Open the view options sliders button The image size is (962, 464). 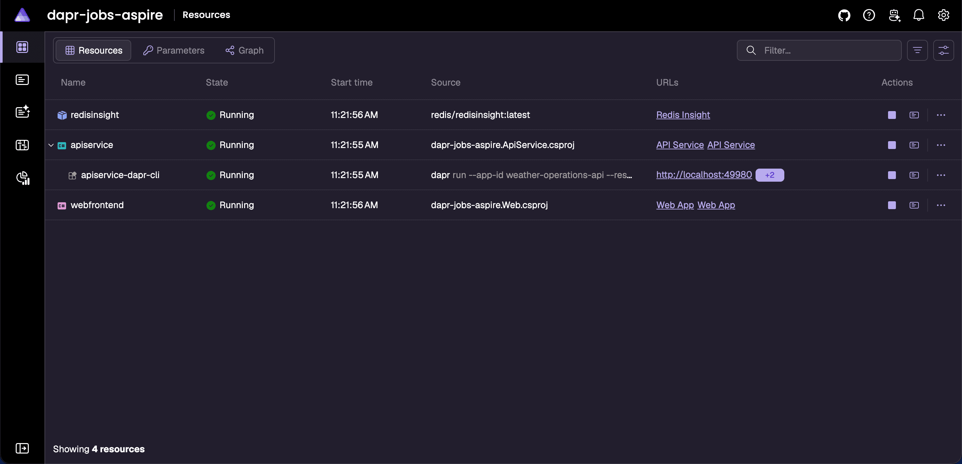tap(944, 50)
